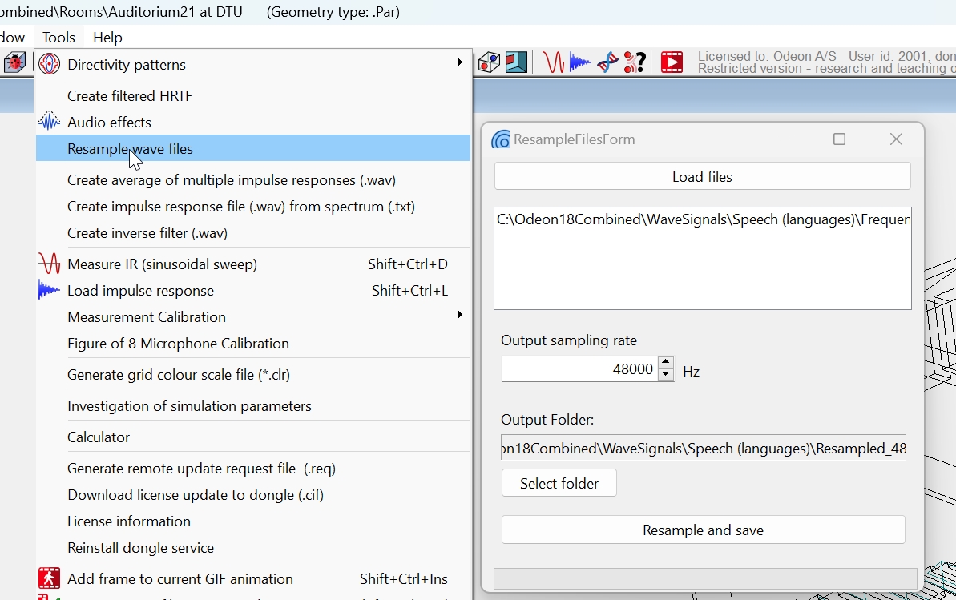Minimize the ResampleFilesForm window
Image resolution: width=956 pixels, height=600 pixels.
coord(784,139)
